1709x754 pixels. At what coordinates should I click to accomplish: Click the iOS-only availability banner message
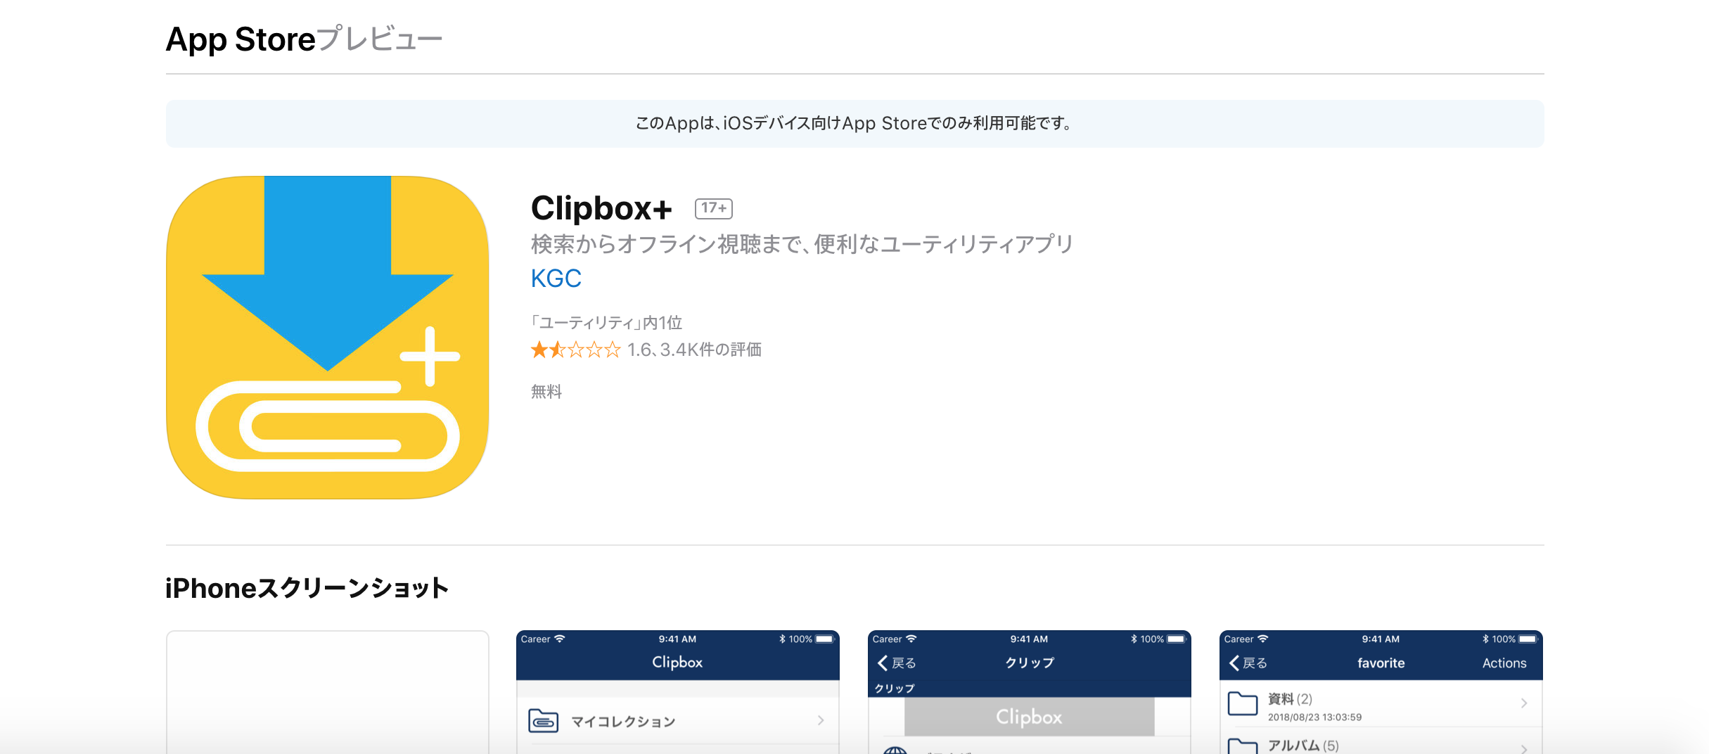pos(854,124)
